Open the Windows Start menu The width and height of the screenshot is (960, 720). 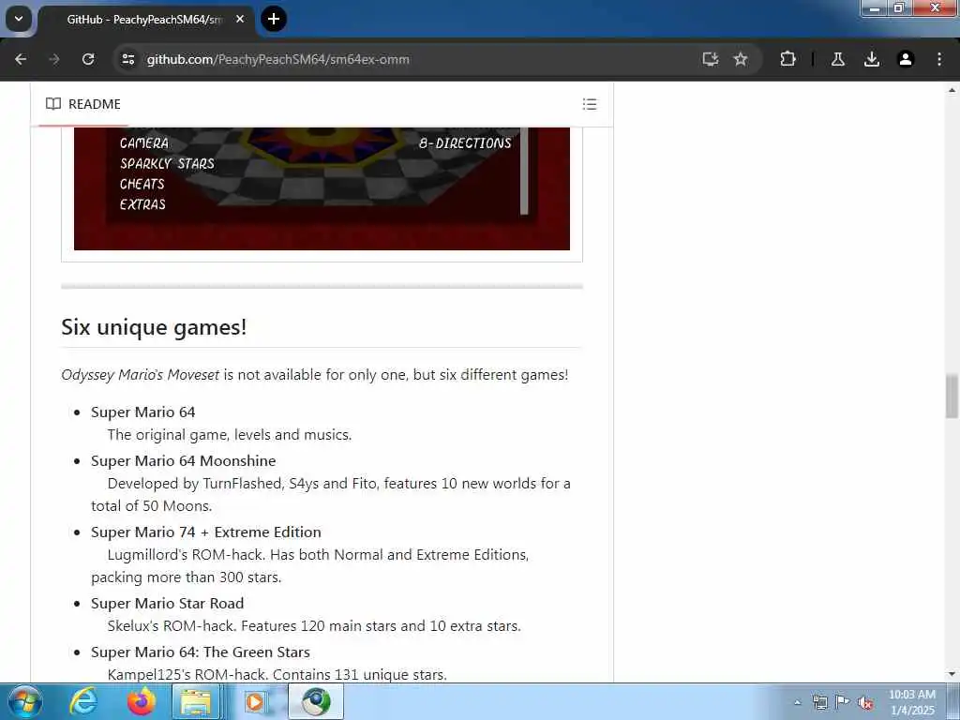coord(25,701)
